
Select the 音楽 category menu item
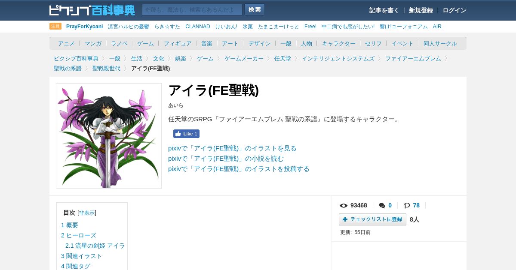click(207, 43)
